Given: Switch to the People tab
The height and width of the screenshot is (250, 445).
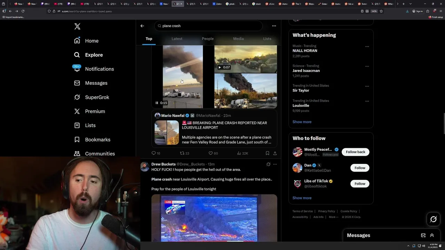Looking at the screenshot, I should click(x=208, y=39).
